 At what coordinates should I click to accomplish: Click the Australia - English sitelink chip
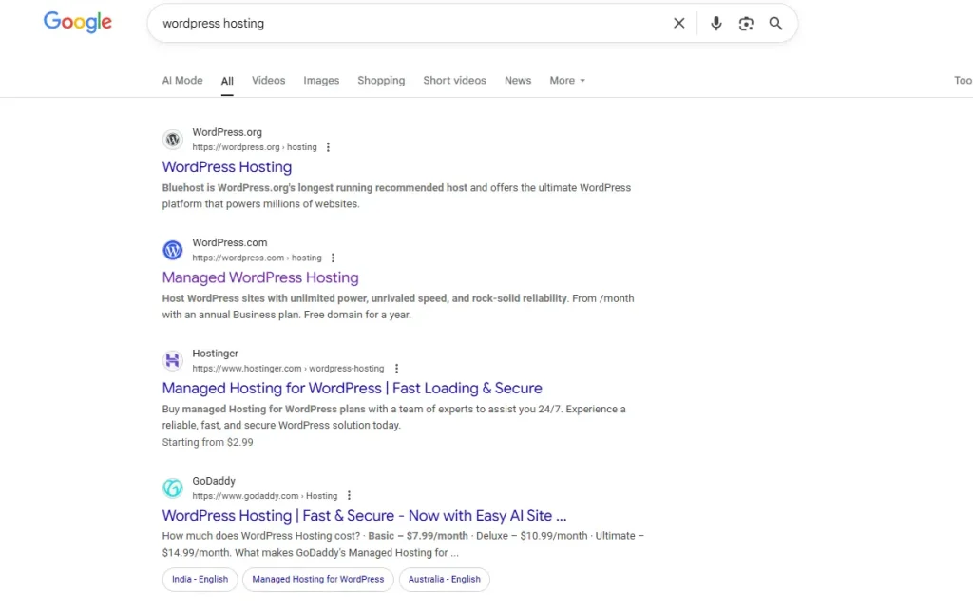pyautogui.click(x=445, y=579)
